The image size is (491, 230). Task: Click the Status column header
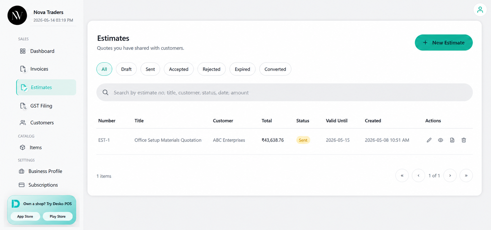302,120
